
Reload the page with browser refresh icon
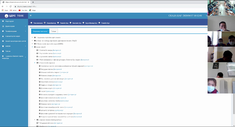point(11,6)
